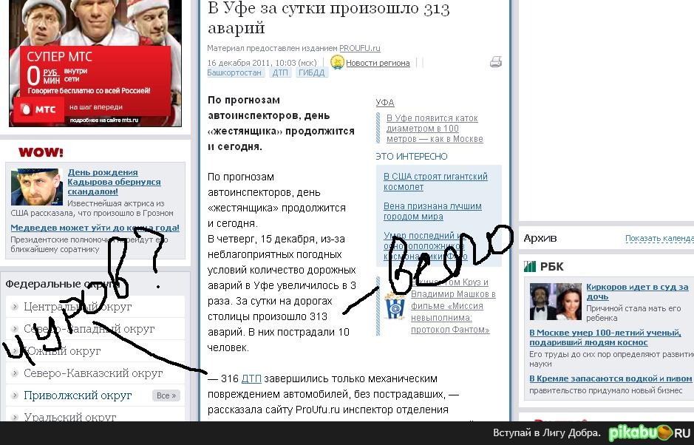Viewport: 694px width, 445px height.
Task: Expand Приволжский округ with the Все » button
Action: 166,395
